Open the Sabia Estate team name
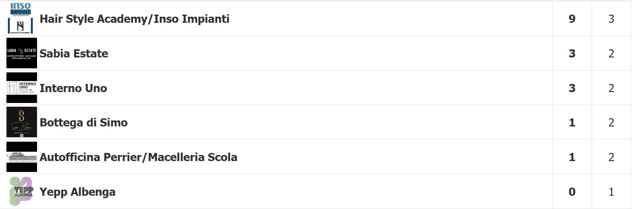Viewport: 632px width, 209px height. coord(74,54)
